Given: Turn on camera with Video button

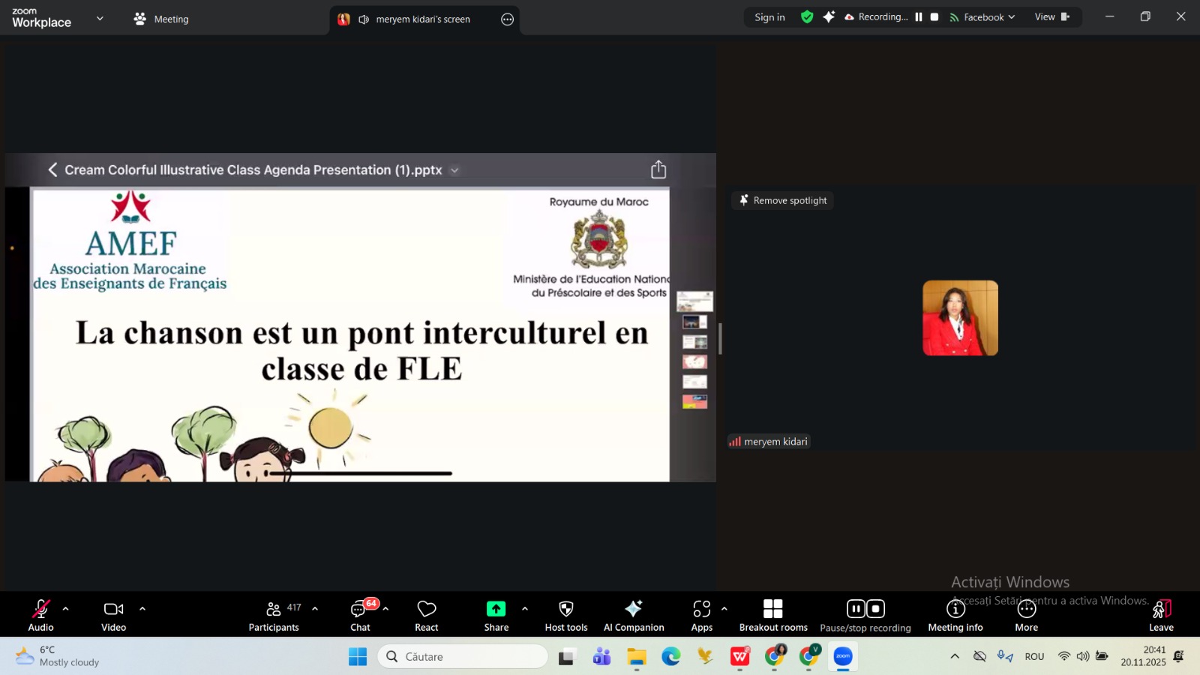Looking at the screenshot, I should click(113, 615).
